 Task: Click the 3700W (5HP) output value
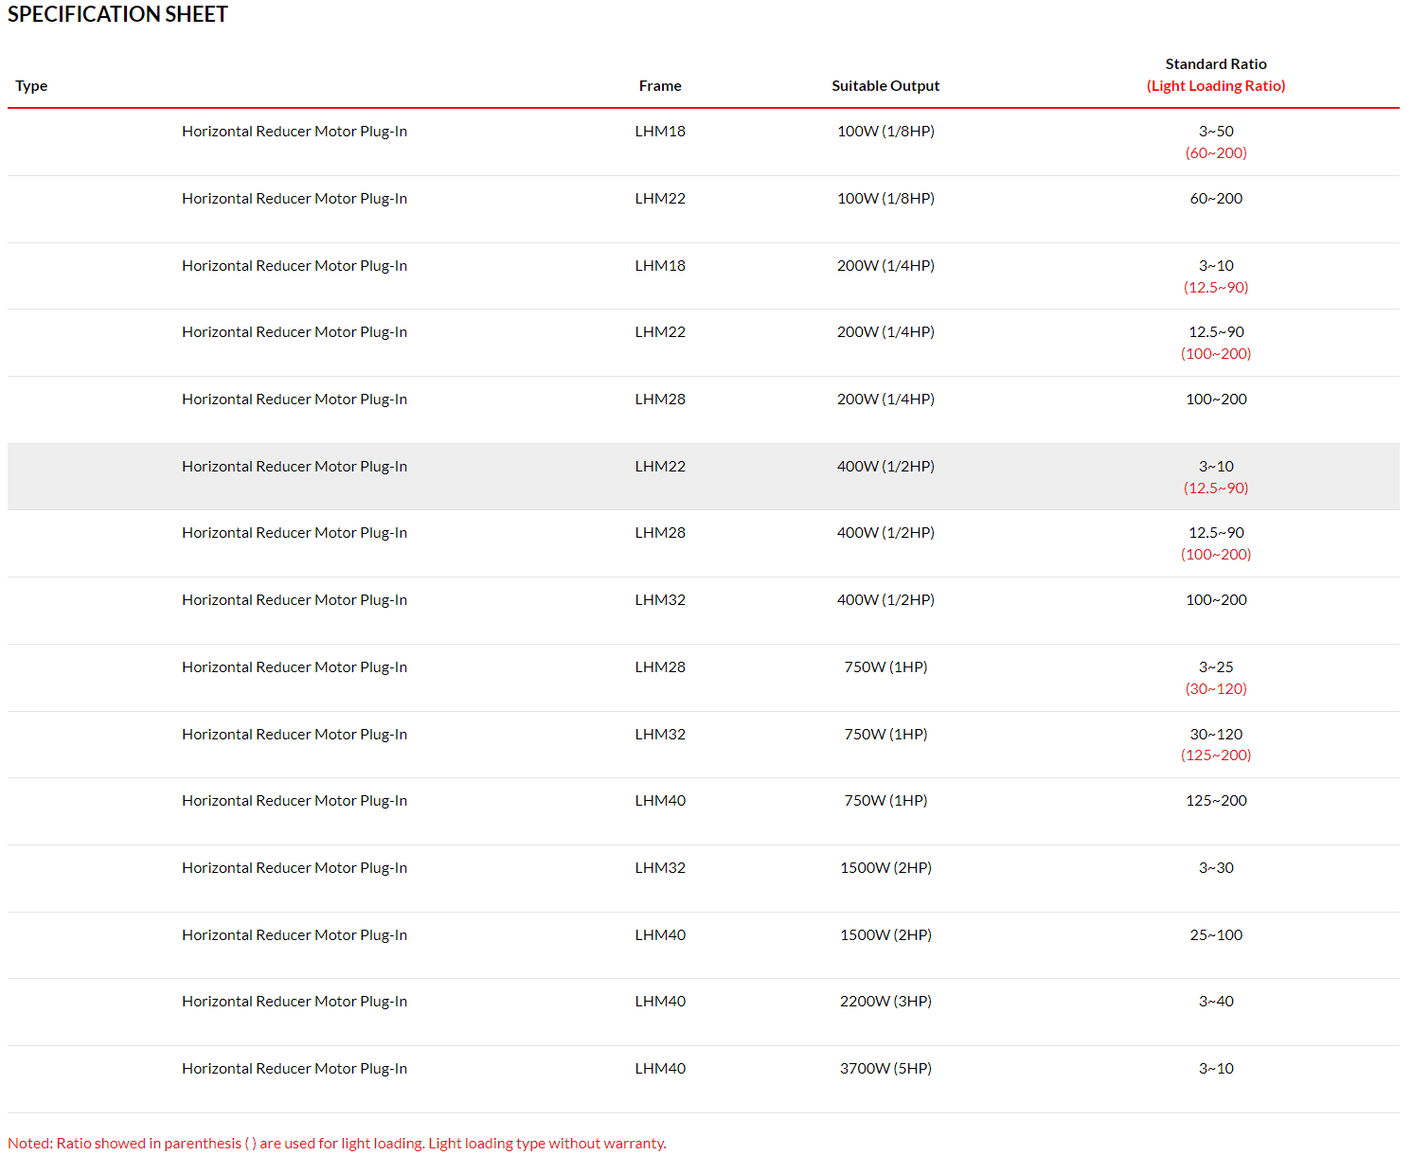pos(885,1069)
